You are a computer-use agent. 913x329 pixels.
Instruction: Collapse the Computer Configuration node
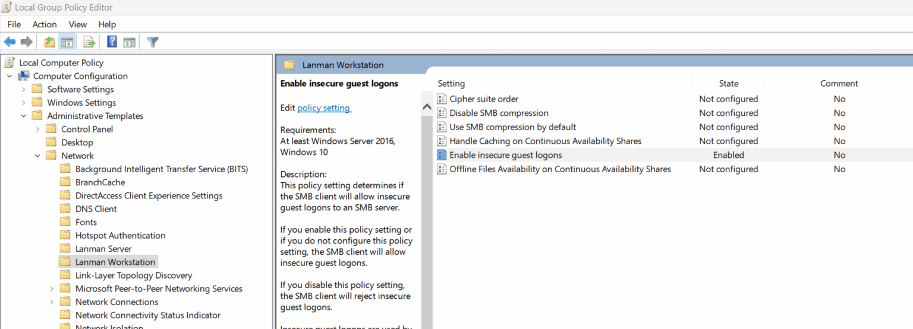[10, 76]
